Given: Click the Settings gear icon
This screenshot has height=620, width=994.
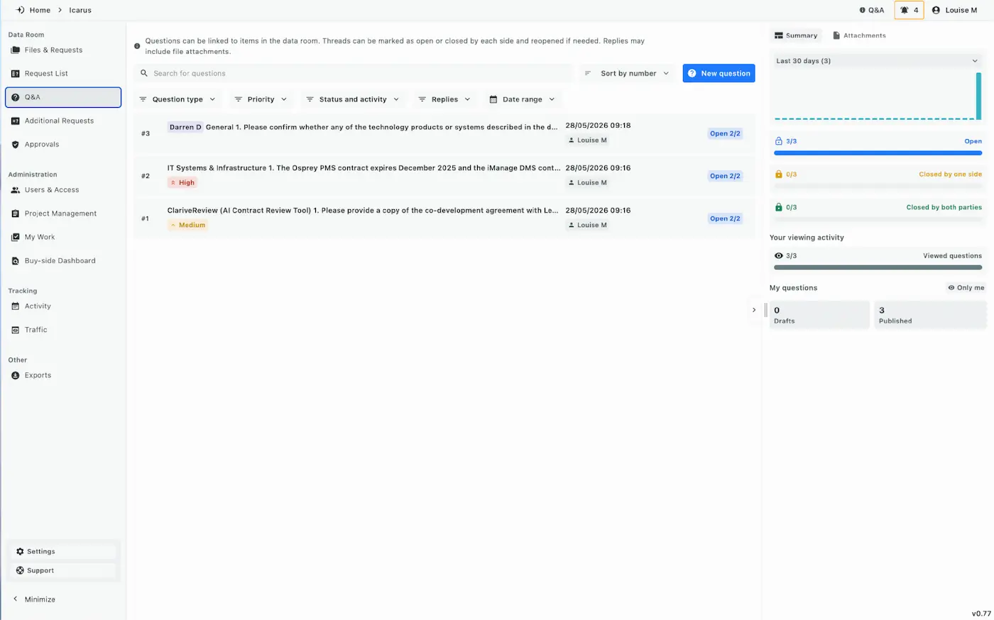Looking at the screenshot, I should (x=20, y=551).
